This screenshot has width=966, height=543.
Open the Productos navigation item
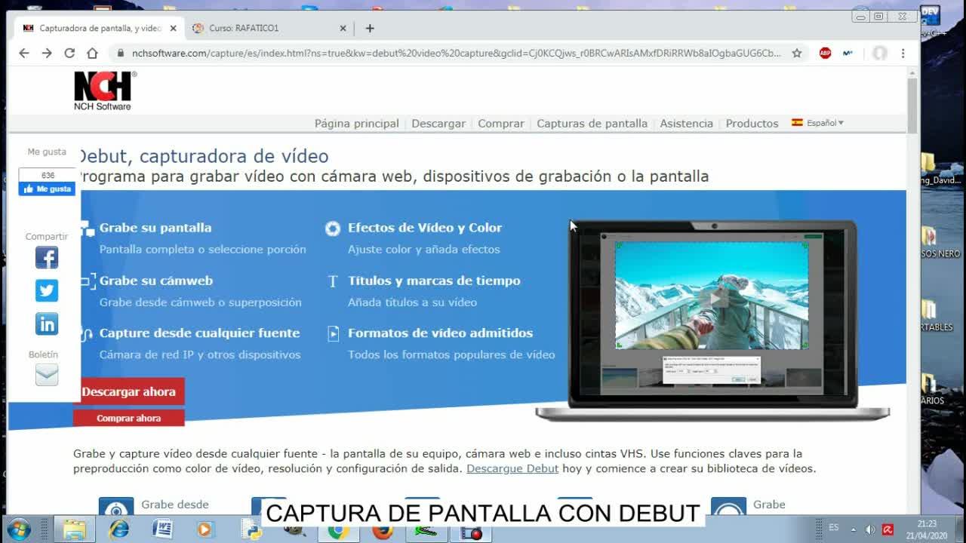coord(752,124)
